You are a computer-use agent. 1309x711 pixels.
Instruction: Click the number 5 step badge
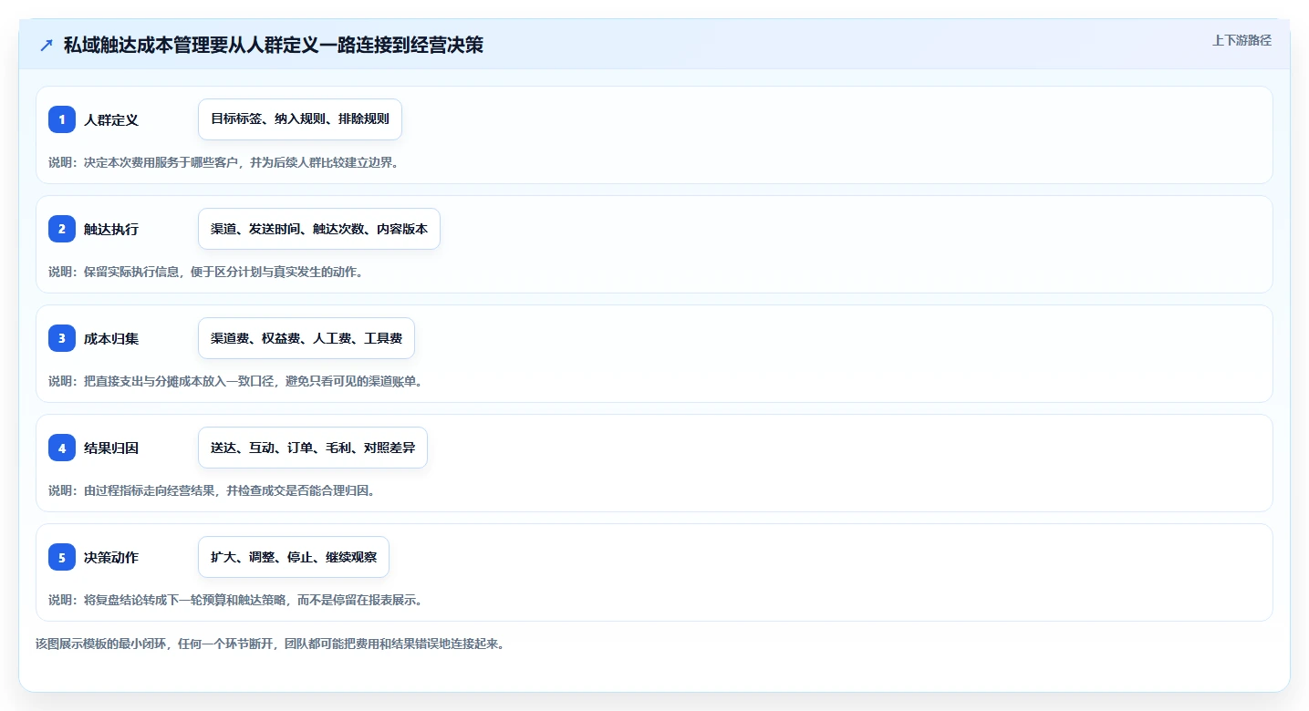62,557
